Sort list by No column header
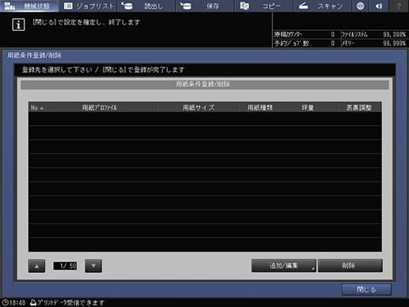The width and height of the screenshot is (409, 307). coord(37,108)
